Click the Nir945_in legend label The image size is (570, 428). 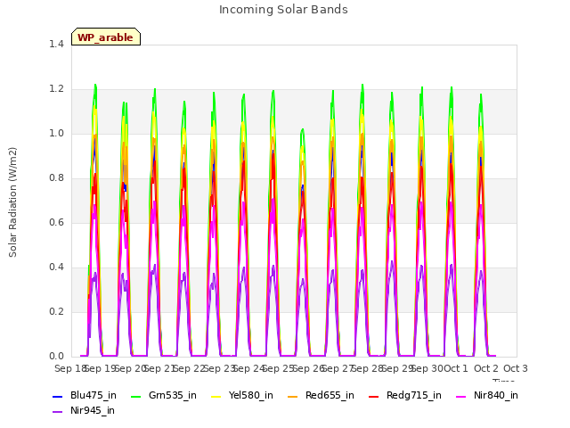coord(93,410)
